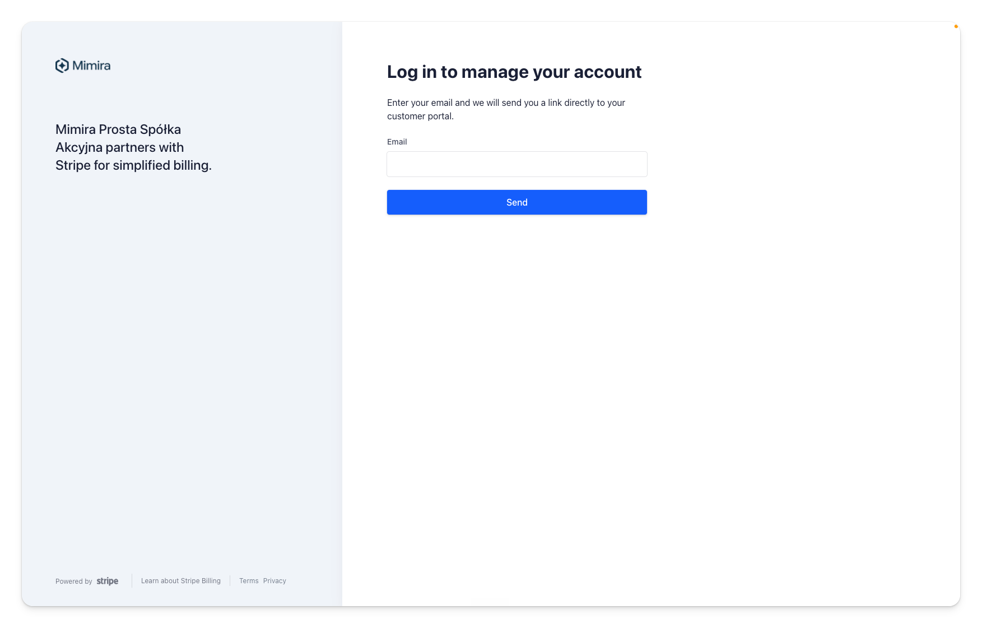Click the Akcyjna partners with text line

[120, 147]
